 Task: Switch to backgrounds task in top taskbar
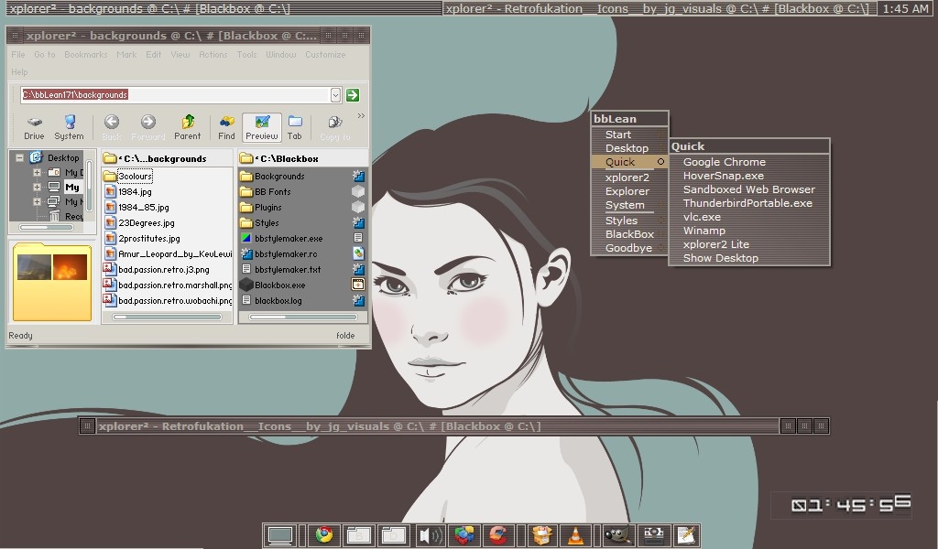[x=223, y=8]
